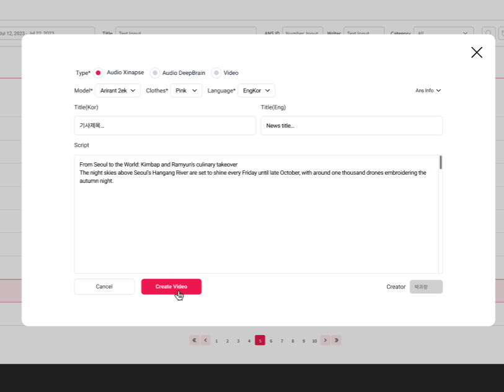Image resolution: width=504 pixels, height=392 pixels.
Task: Go to page 10 in pagination
Action: 314,341
